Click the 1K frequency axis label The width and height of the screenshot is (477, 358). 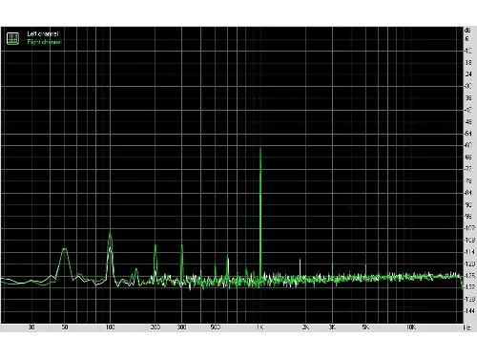[x=260, y=327]
